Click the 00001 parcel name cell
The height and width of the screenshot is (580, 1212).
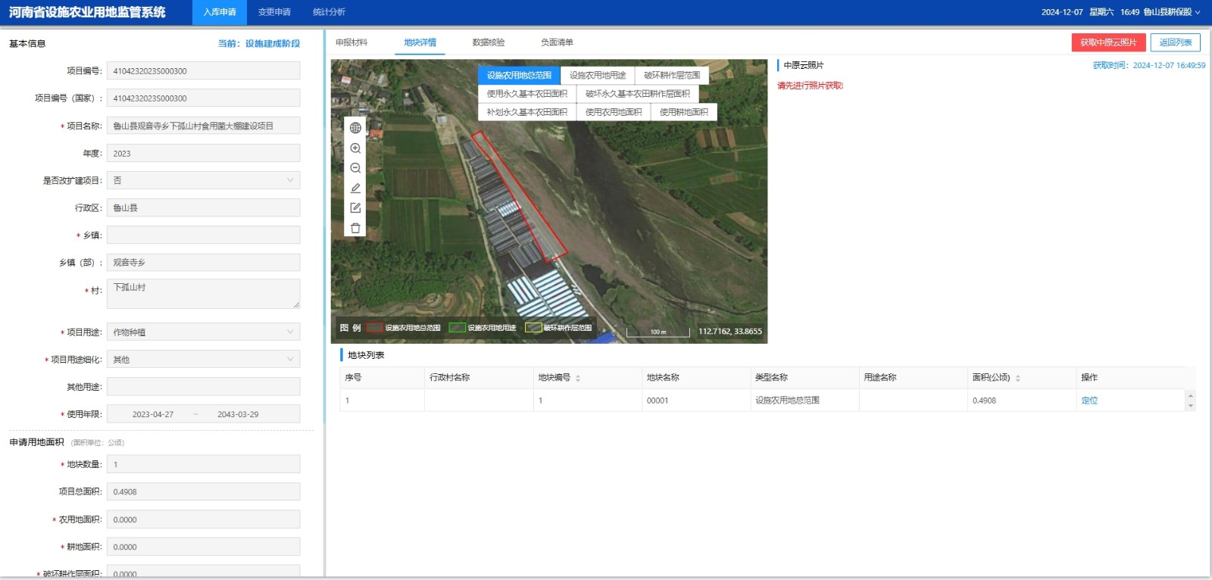(x=696, y=401)
